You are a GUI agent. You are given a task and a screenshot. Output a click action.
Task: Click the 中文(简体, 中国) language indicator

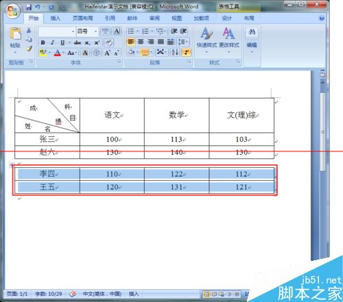[102, 294]
